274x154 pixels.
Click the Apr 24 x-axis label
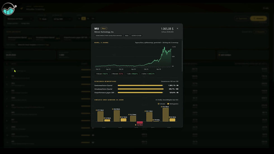108,69
